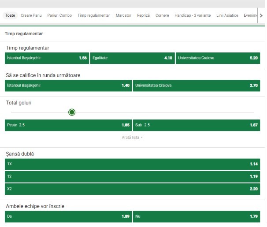Expand the Arată lista dropdown

(132, 138)
